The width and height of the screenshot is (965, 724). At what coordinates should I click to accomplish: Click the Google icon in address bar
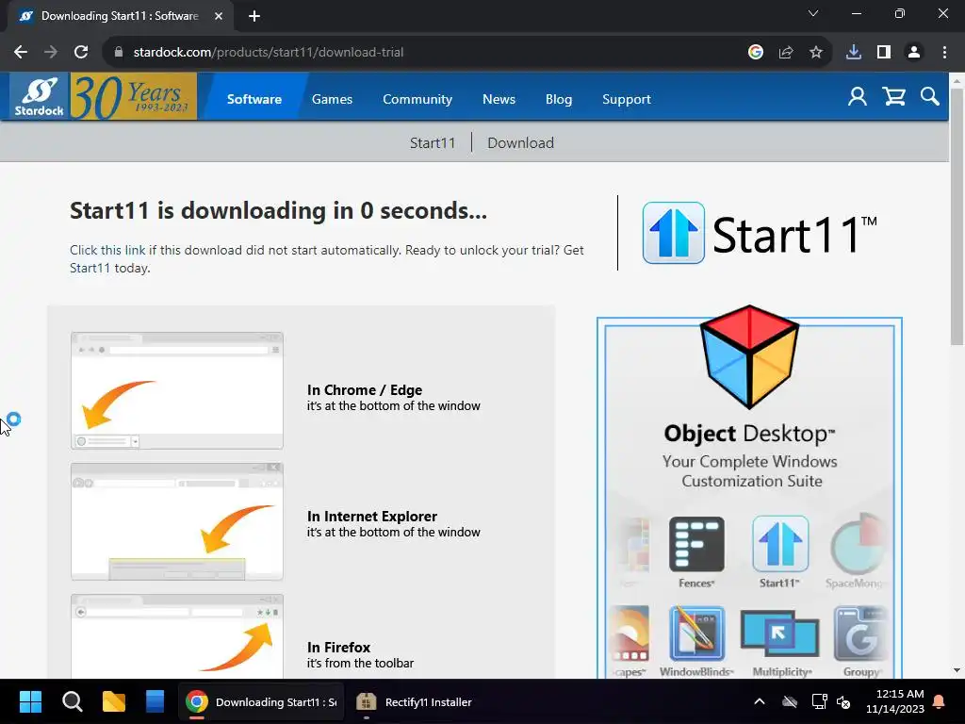tap(756, 53)
